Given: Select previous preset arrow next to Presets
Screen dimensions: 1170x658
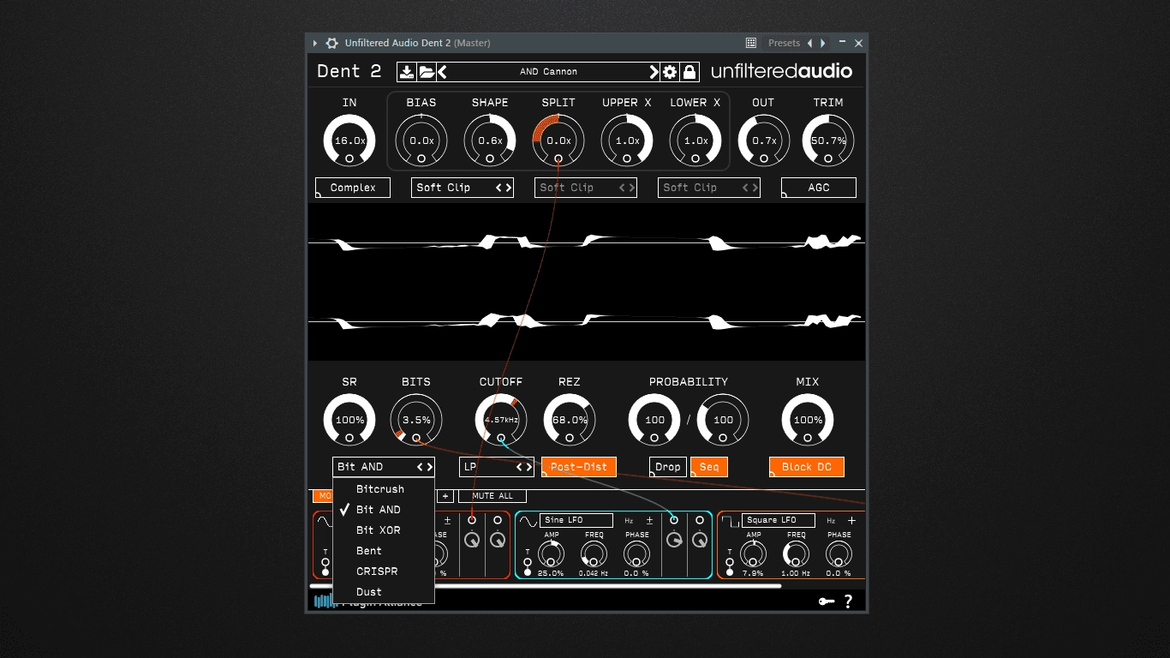Looking at the screenshot, I should (809, 43).
